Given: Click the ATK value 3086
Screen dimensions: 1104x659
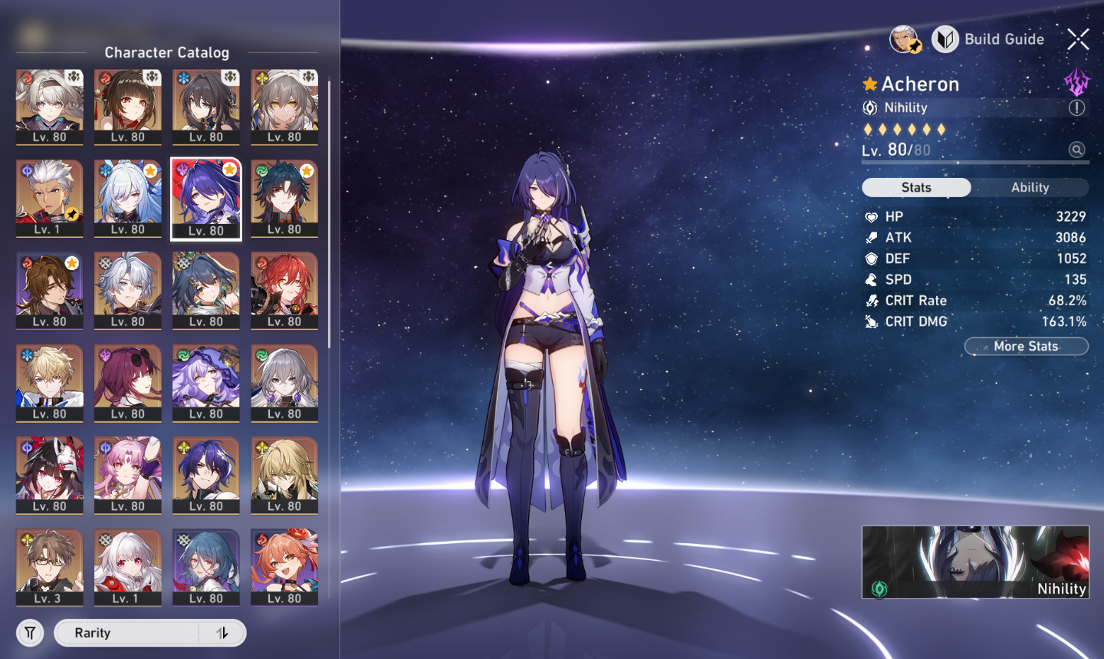Looking at the screenshot, I should (1070, 238).
